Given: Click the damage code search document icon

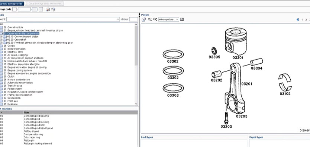Looking at the screenshot, I should 48,10.
